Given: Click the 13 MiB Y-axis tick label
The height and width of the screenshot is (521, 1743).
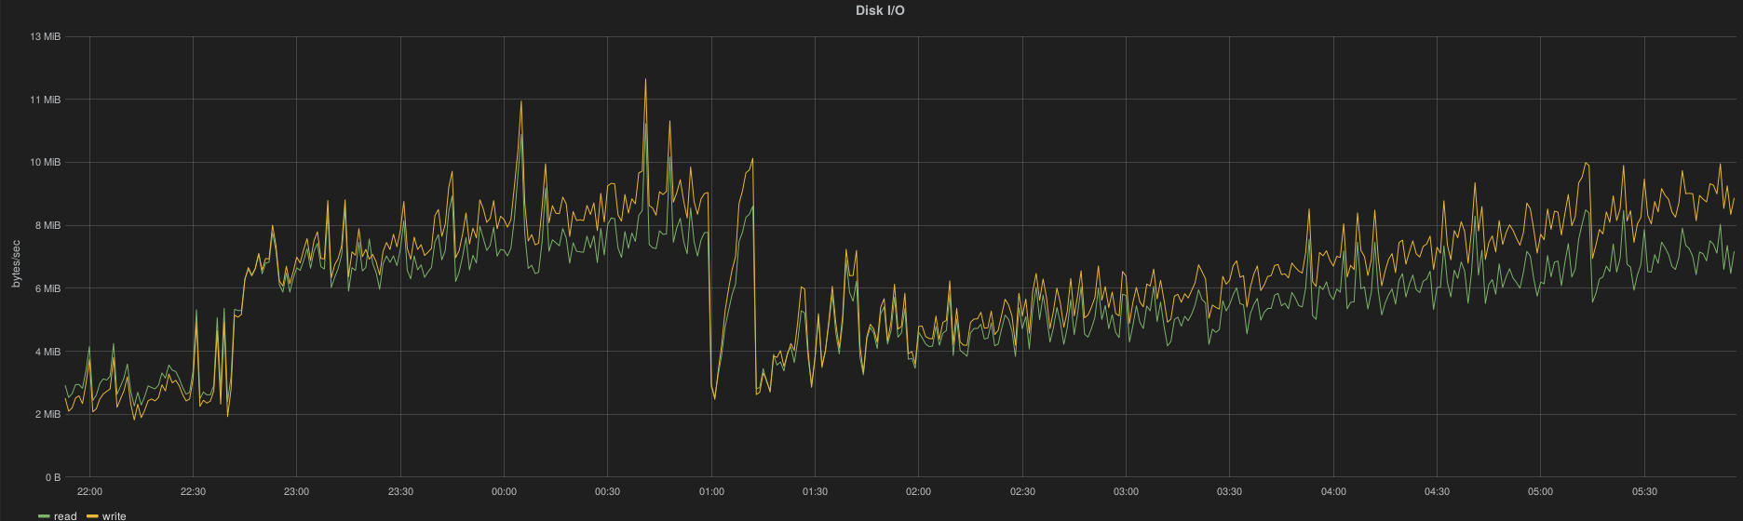Looking at the screenshot, I should [x=46, y=36].
